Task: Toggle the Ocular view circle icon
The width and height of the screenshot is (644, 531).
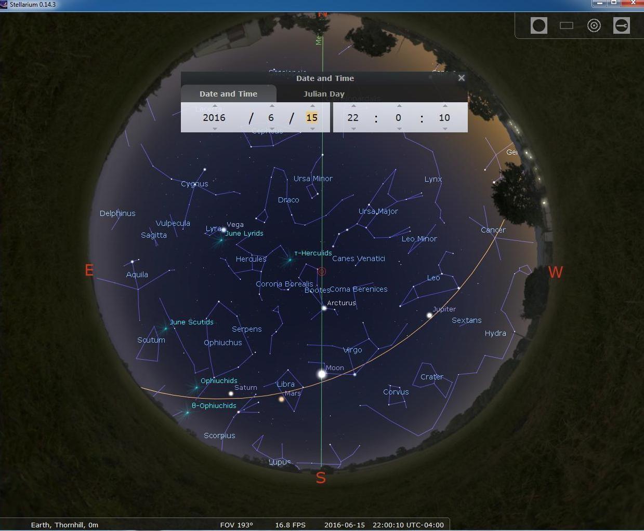Action: [x=538, y=25]
